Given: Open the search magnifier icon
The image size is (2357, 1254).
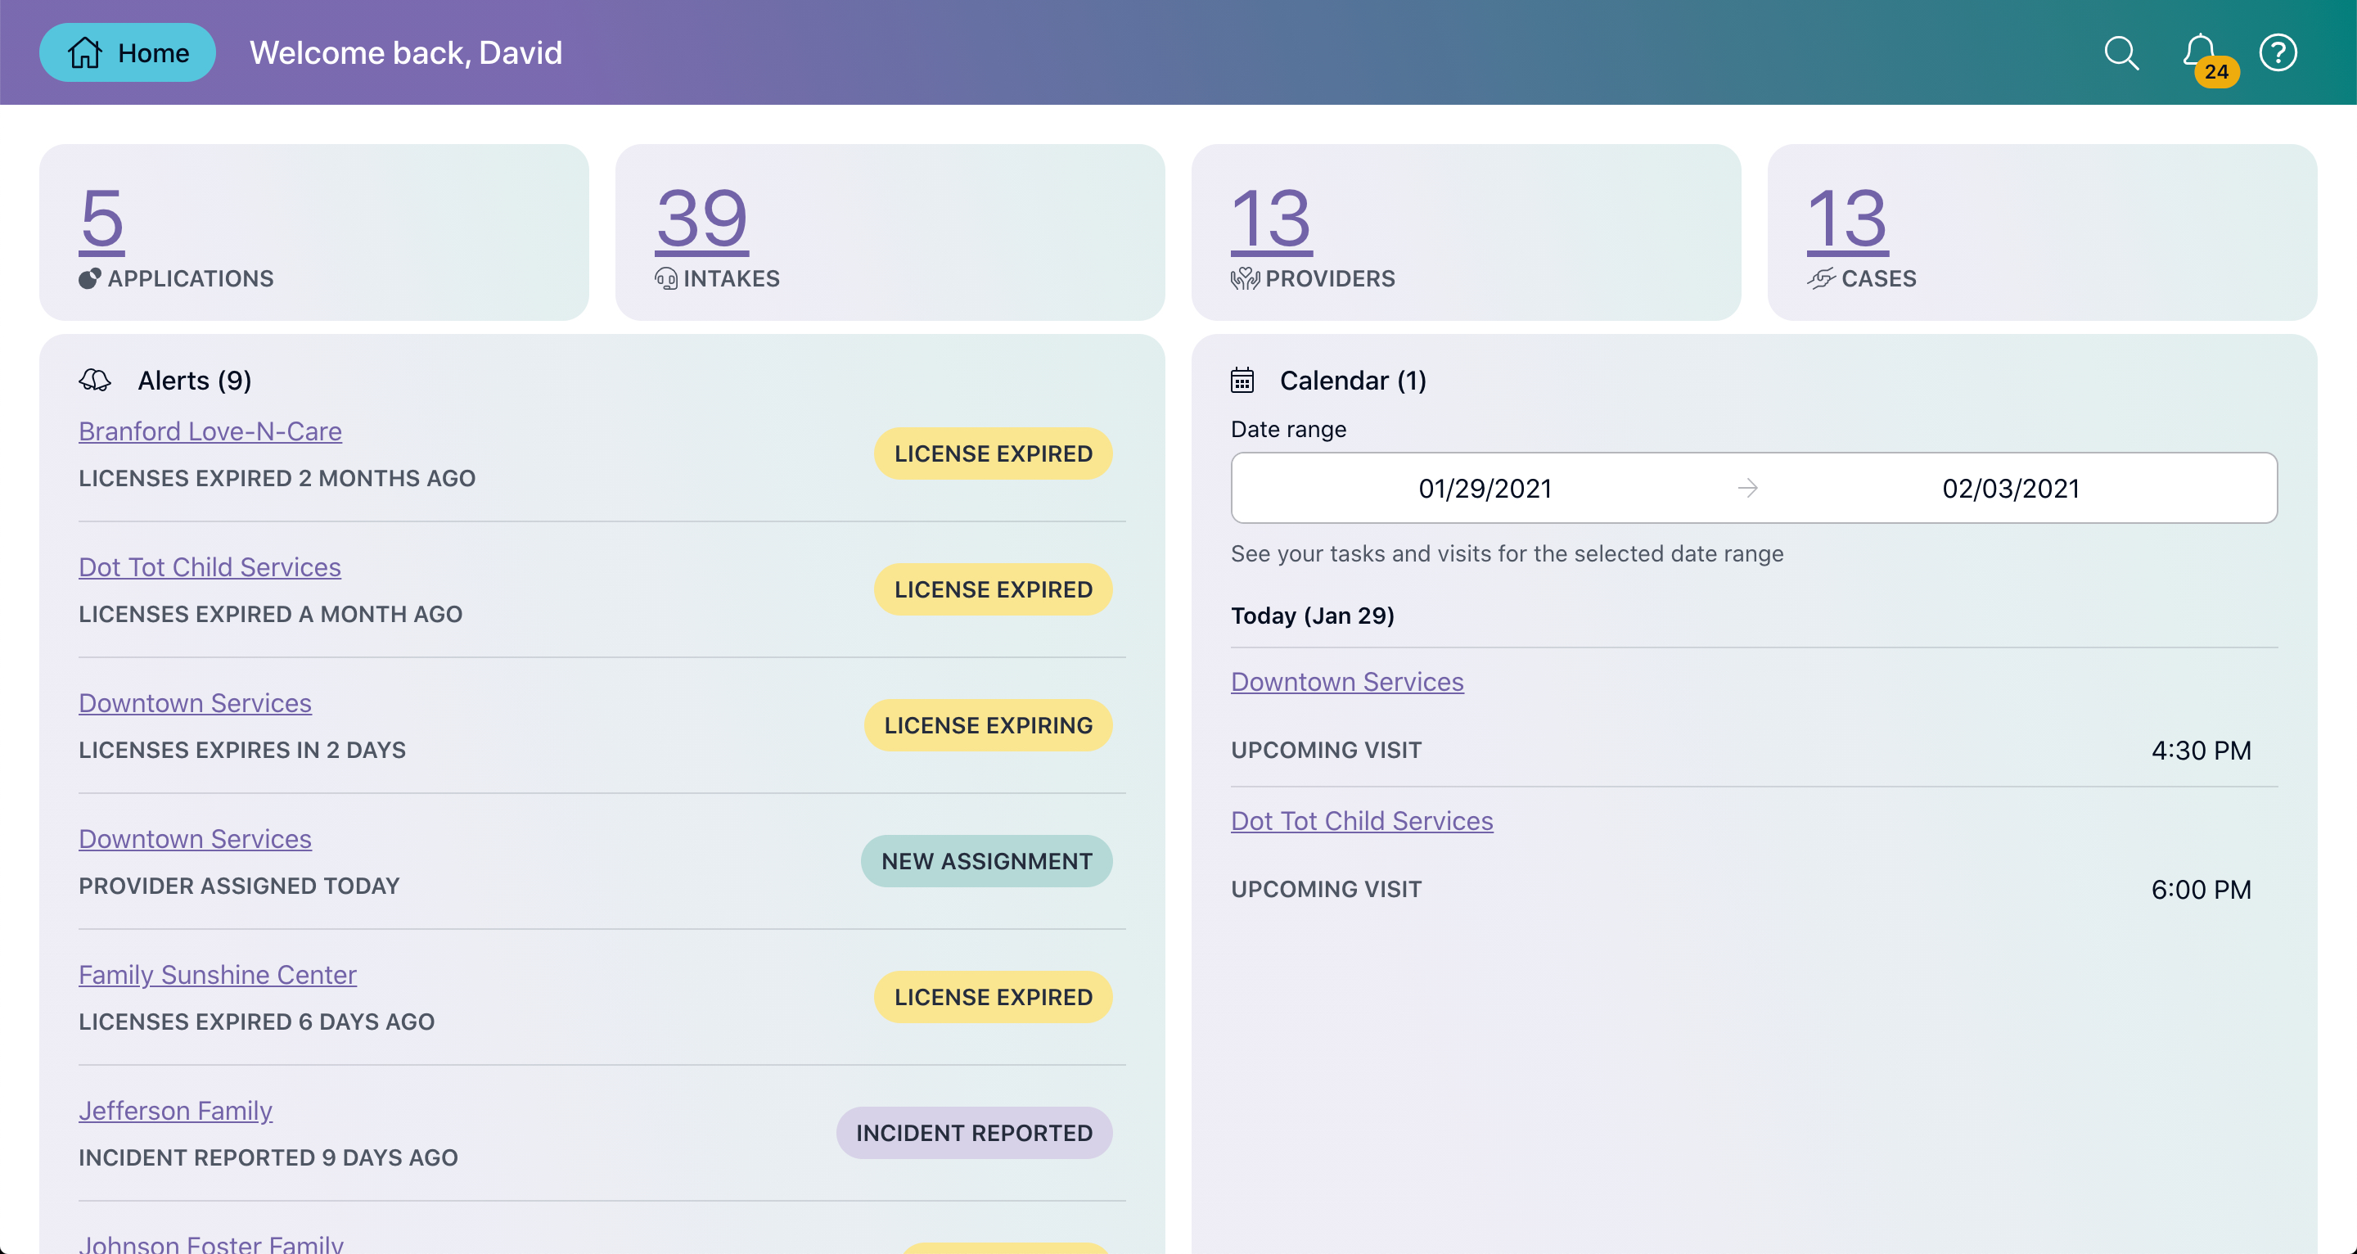Looking at the screenshot, I should [x=2120, y=53].
